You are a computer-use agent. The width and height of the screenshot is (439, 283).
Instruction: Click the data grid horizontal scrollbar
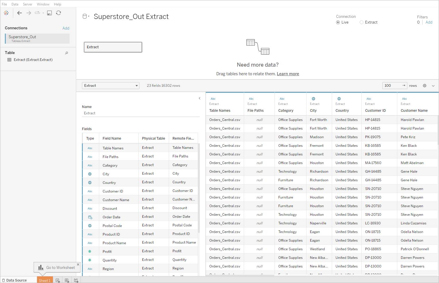click(240, 275)
